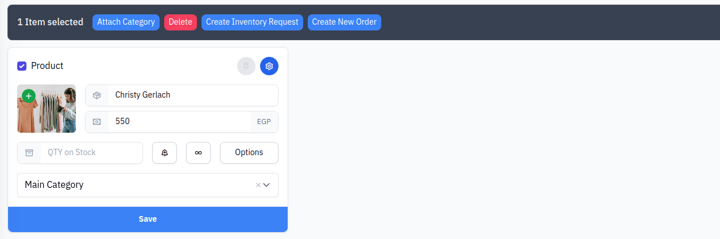Click Create New Order
The image size is (720, 239).
(344, 22)
